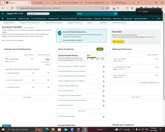Open Late Shipment Rate link

click(119, 59)
